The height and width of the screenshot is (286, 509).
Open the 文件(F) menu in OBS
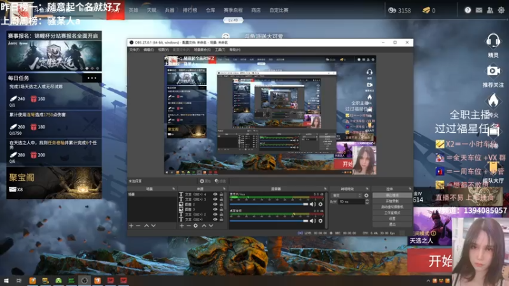(134, 50)
